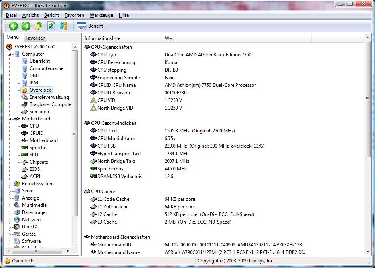The image size is (375, 268).
Task: Select the Betriebssystem Windows icon
Action: coord(17,184)
